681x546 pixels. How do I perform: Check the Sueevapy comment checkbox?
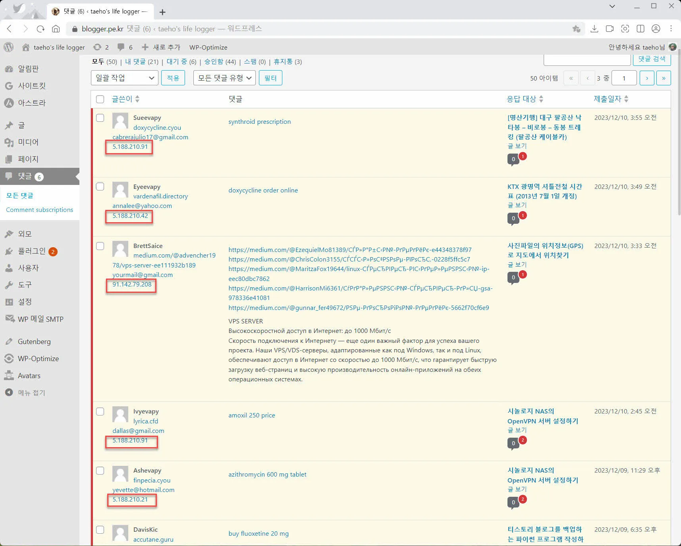[x=100, y=118]
